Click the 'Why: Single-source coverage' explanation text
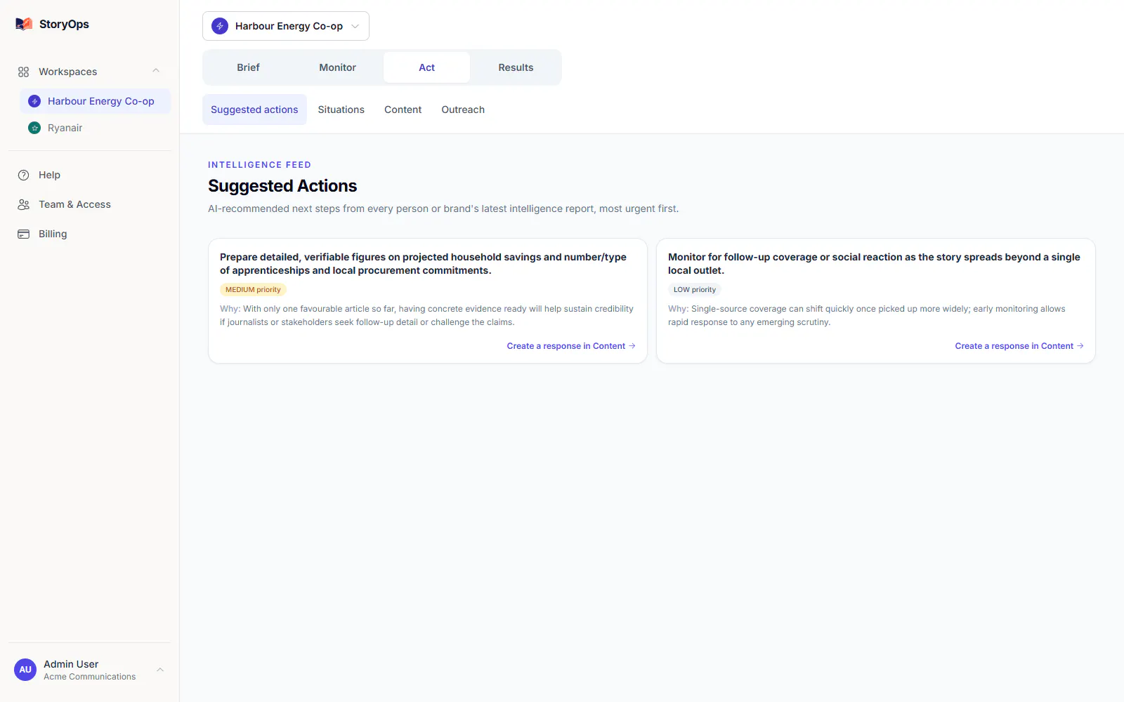 point(866,315)
